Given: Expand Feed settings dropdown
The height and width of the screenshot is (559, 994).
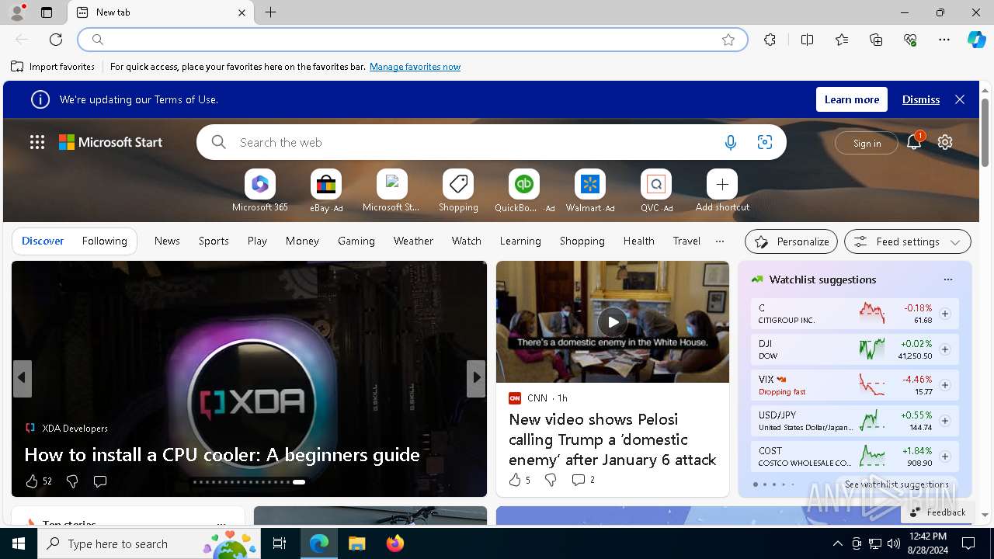Looking at the screenshot, I should pyautogui.click(x=907, y=241).
